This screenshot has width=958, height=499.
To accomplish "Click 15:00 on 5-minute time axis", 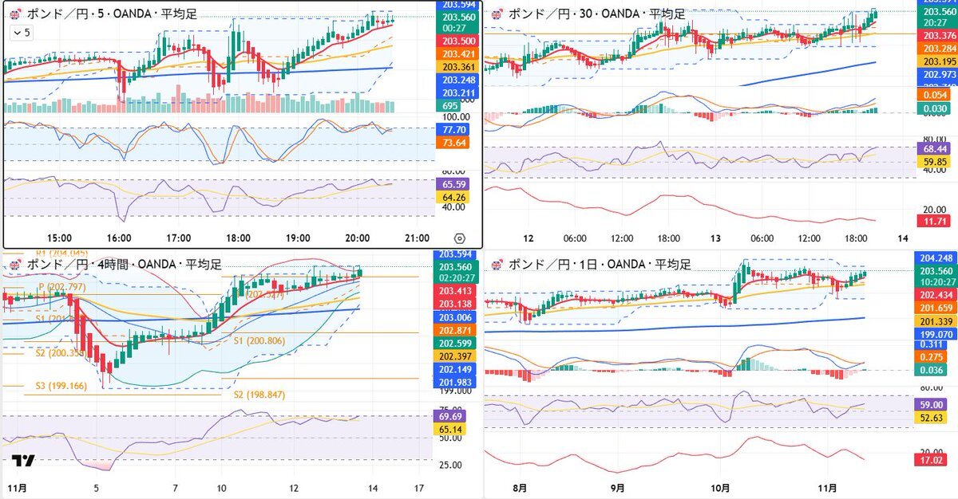I will 60,238.
